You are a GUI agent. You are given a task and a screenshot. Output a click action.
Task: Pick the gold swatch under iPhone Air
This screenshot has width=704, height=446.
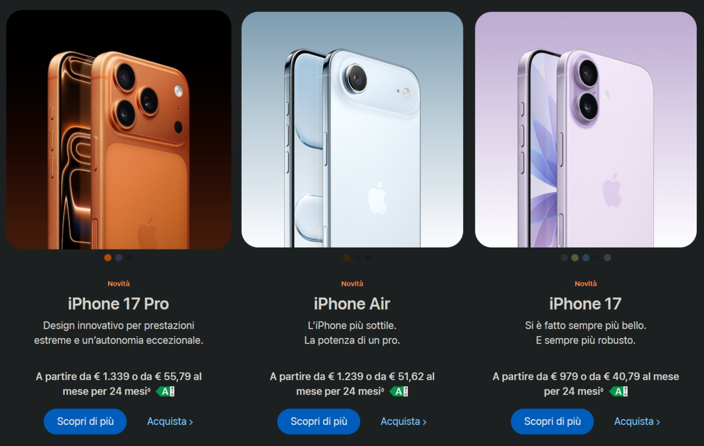tap(347, 258)
